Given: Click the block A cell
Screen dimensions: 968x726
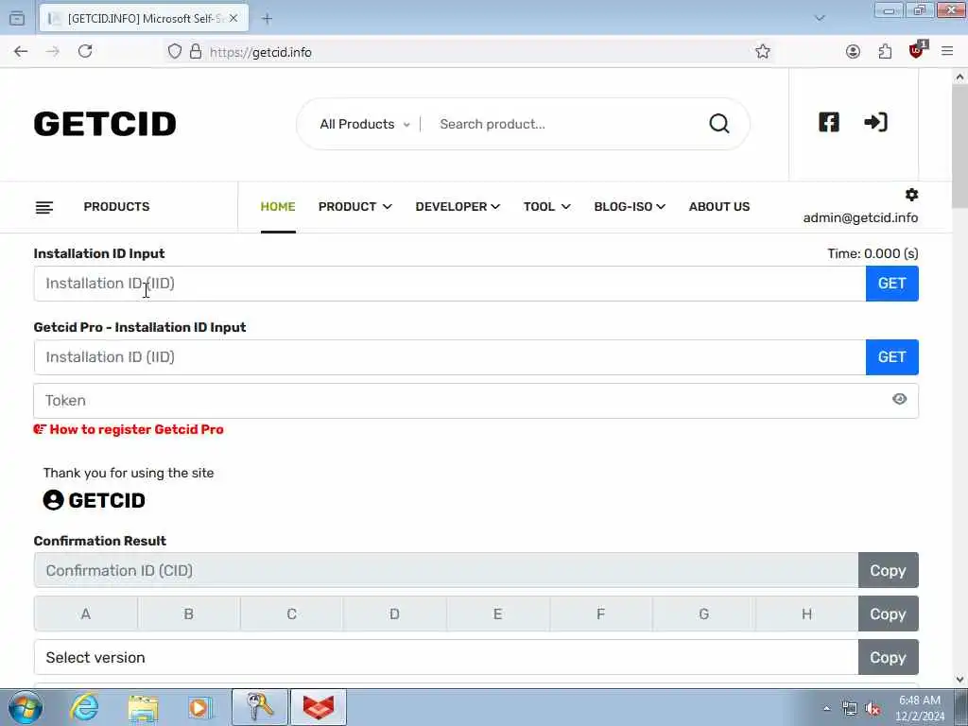Looking at the screenshot, I should coord(86,614).
